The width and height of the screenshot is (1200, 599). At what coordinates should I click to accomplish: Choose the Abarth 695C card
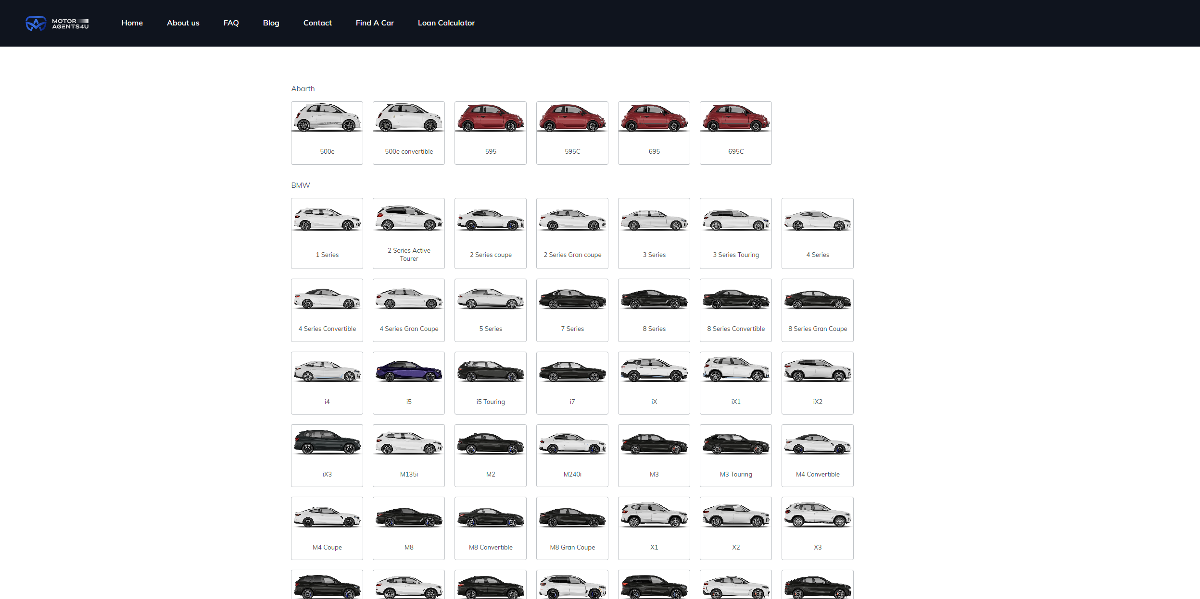[x=736, y=133]
